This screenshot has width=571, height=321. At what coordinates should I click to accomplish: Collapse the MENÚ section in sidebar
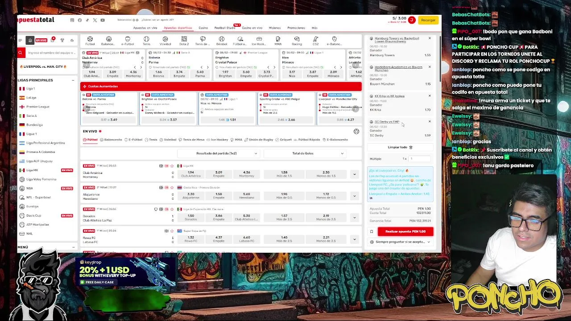[73, 247]
